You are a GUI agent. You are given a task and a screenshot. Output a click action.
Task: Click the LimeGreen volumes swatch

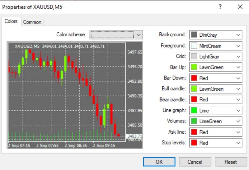pyautogui.click(x=194, y=121)
